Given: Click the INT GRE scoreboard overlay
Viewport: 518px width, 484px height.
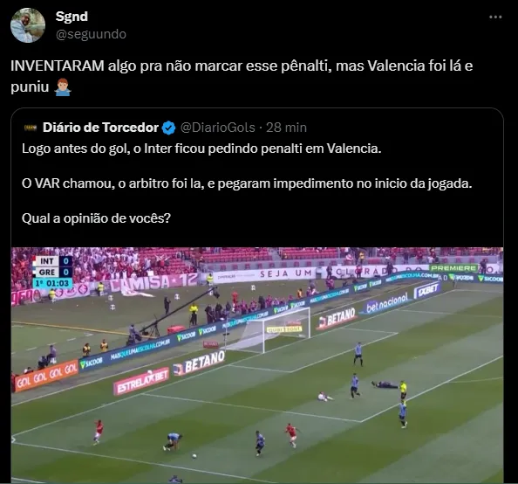Looking at the screenshot, I should click(52, 266).
